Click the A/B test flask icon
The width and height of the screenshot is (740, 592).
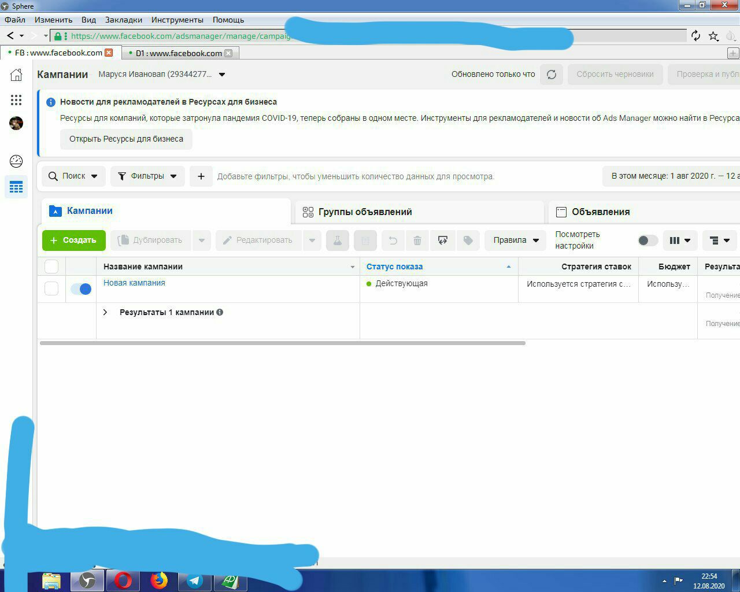tap(338, 240)
